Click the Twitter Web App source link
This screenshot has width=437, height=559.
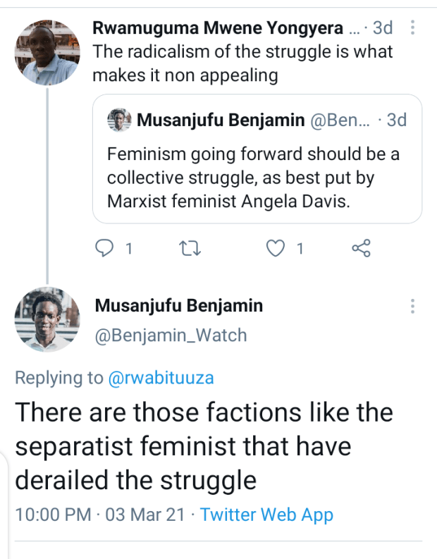click(x=266, y=514)
